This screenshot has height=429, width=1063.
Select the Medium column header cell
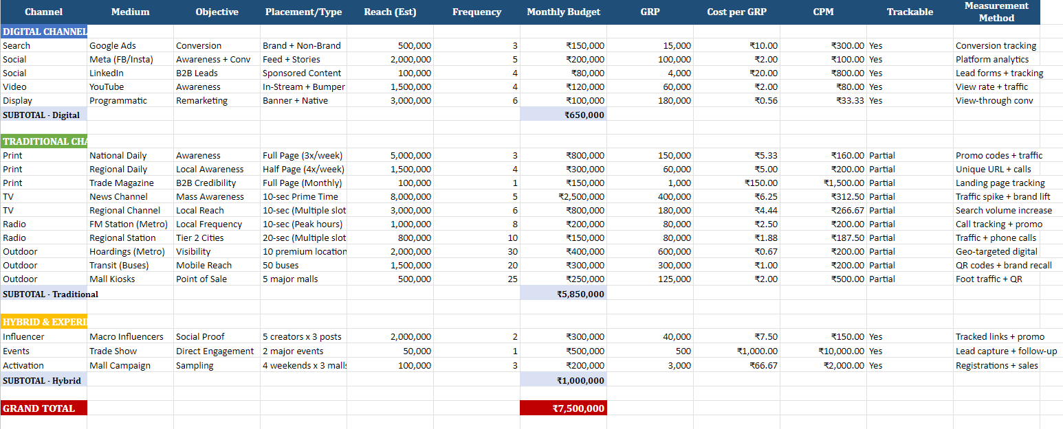pyautogui.click(x=131, y=12)
